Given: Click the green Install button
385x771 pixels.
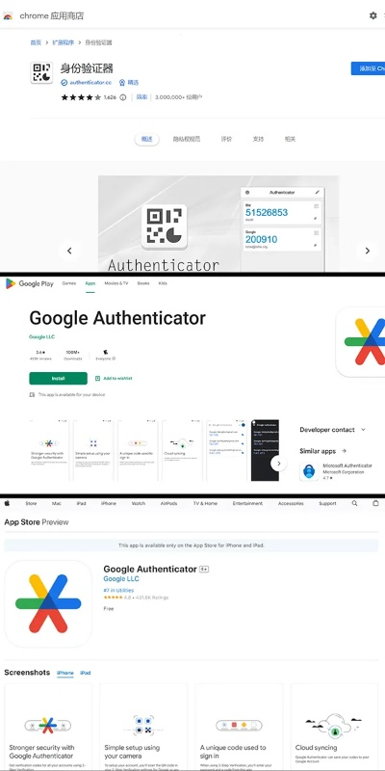Looking at the screenshot, I should point(59,378).
